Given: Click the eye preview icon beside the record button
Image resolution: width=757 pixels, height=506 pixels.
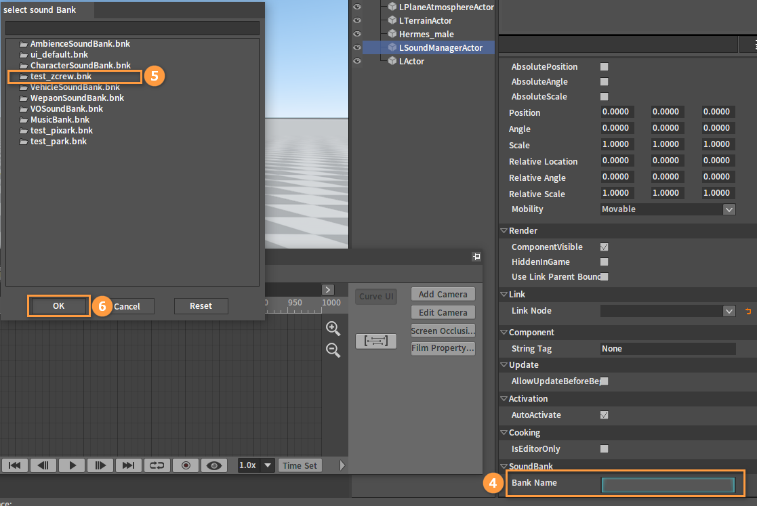Looking at the screenshot, I should click(x=213, y=465).
